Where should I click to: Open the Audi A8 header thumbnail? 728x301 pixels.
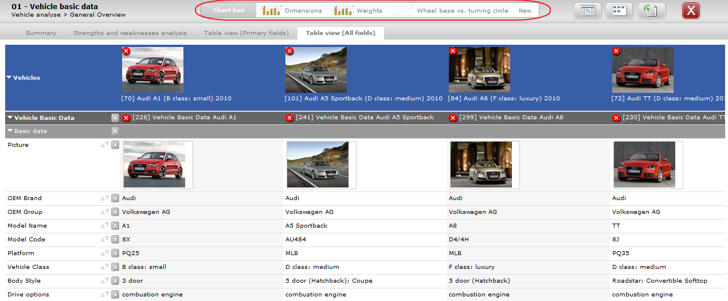coord(479,70)
